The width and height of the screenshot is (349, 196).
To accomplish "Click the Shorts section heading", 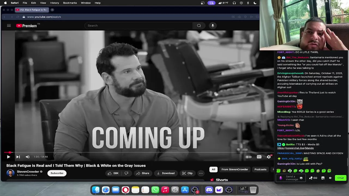I will point(222,180).
